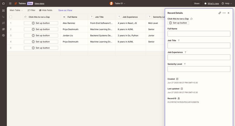Focus the Job Title input field
Screen dimensions: 235x126
[199, 46]
